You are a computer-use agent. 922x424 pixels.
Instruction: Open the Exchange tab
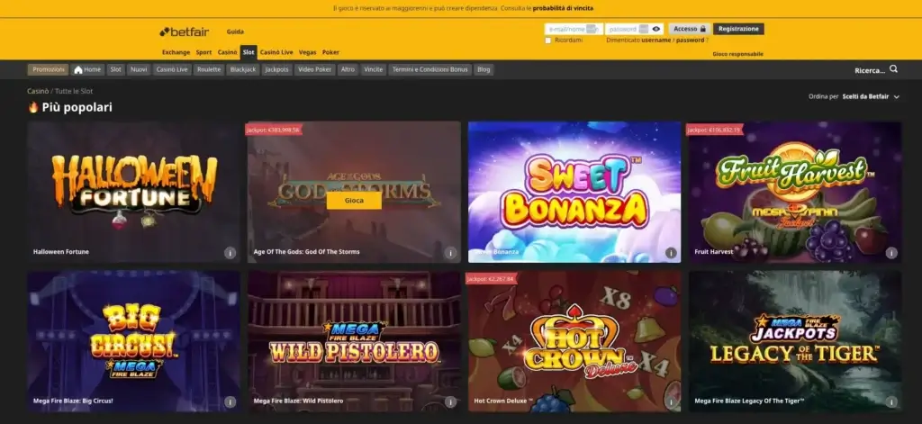[x=176, y=52]
